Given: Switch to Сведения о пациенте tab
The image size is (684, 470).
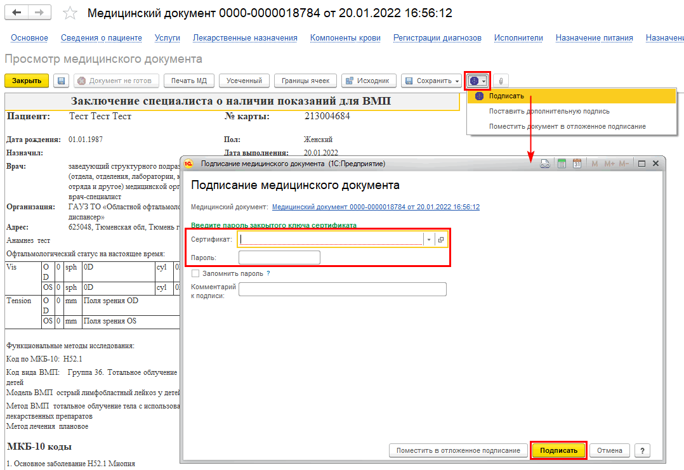Looking at the screenshot, I should tap(102, 38).
